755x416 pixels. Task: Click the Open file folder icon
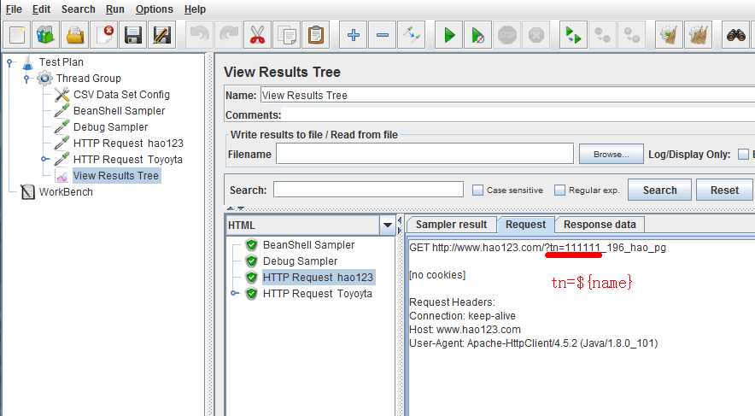coord(75,35)
